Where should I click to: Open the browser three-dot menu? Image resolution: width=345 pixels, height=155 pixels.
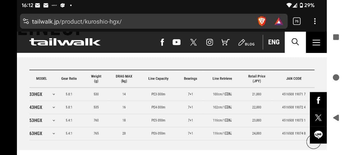(315, 21)
